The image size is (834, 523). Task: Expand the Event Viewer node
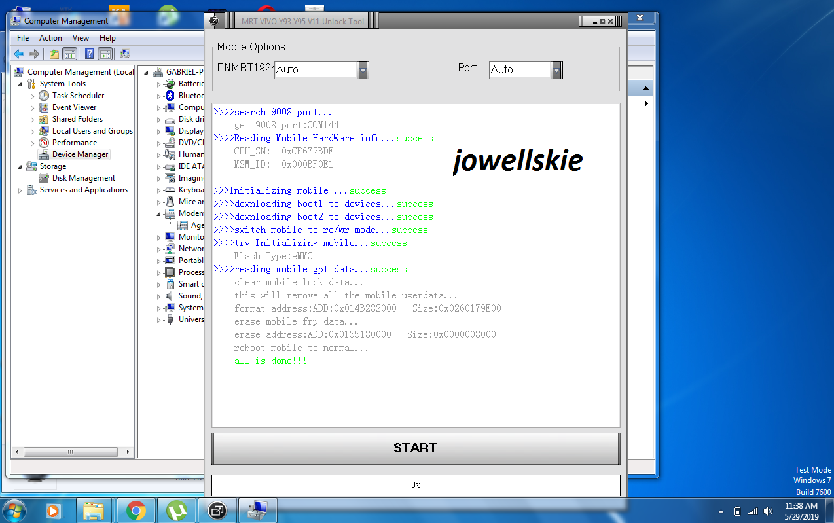click(32, 107)
